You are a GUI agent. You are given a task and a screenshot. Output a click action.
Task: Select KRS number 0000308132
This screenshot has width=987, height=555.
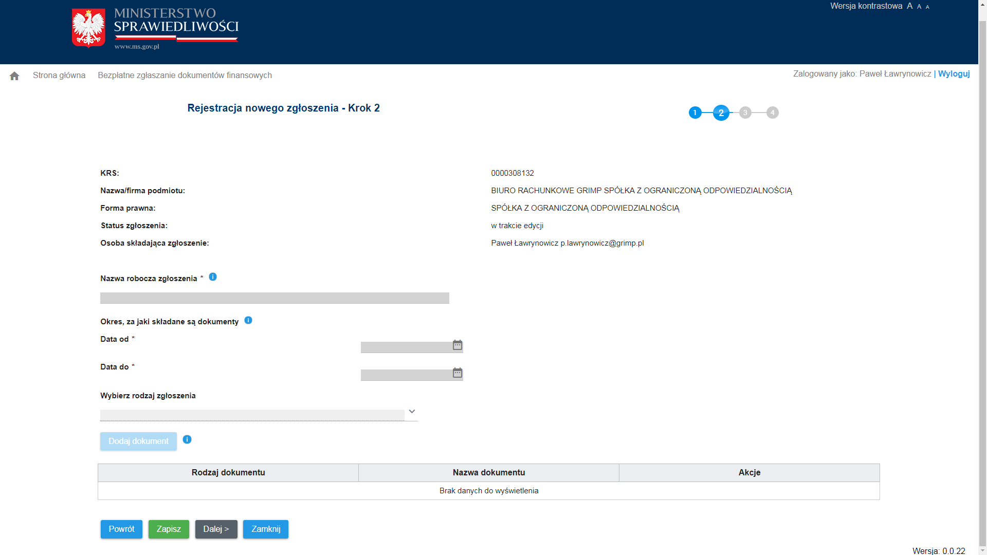point(513,173)
